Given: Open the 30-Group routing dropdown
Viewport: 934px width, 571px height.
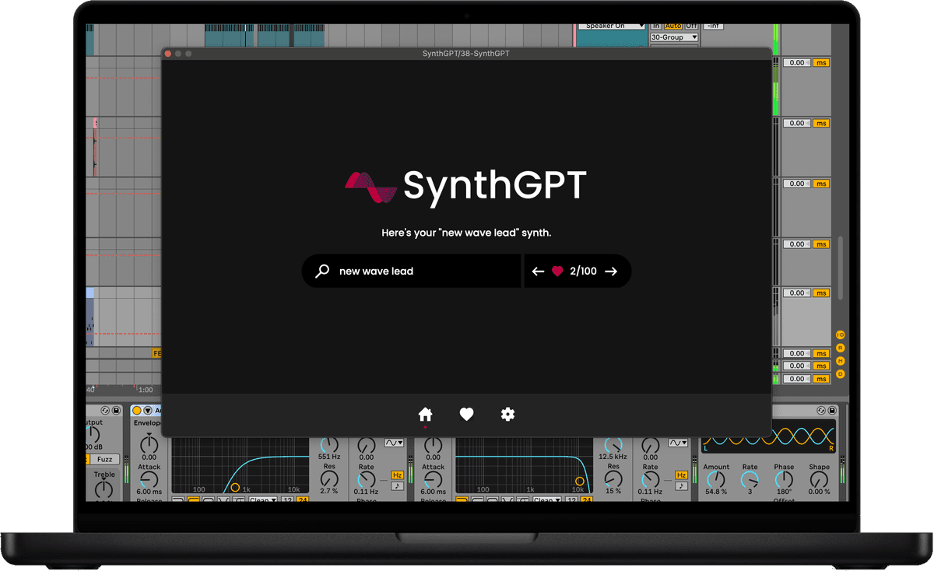Looking at the screenshot, I should (x=672, y=37).
